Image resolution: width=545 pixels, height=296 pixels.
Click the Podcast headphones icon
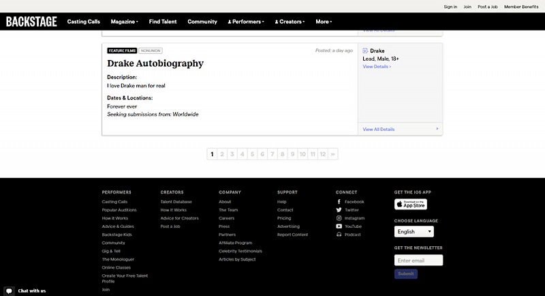pos(339,235)
